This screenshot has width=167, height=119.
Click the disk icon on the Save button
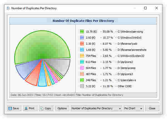pos(10,108)
